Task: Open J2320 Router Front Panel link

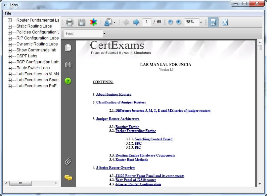Action: tap(150, 176)
